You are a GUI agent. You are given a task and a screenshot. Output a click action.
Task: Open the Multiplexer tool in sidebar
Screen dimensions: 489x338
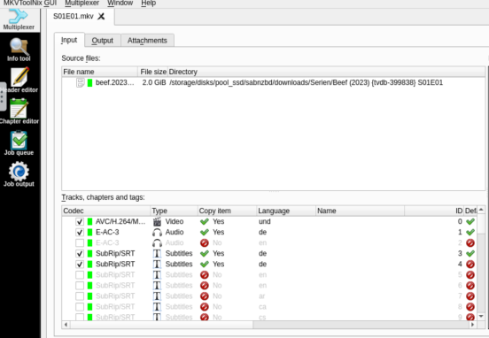click(x=19, y=19)
